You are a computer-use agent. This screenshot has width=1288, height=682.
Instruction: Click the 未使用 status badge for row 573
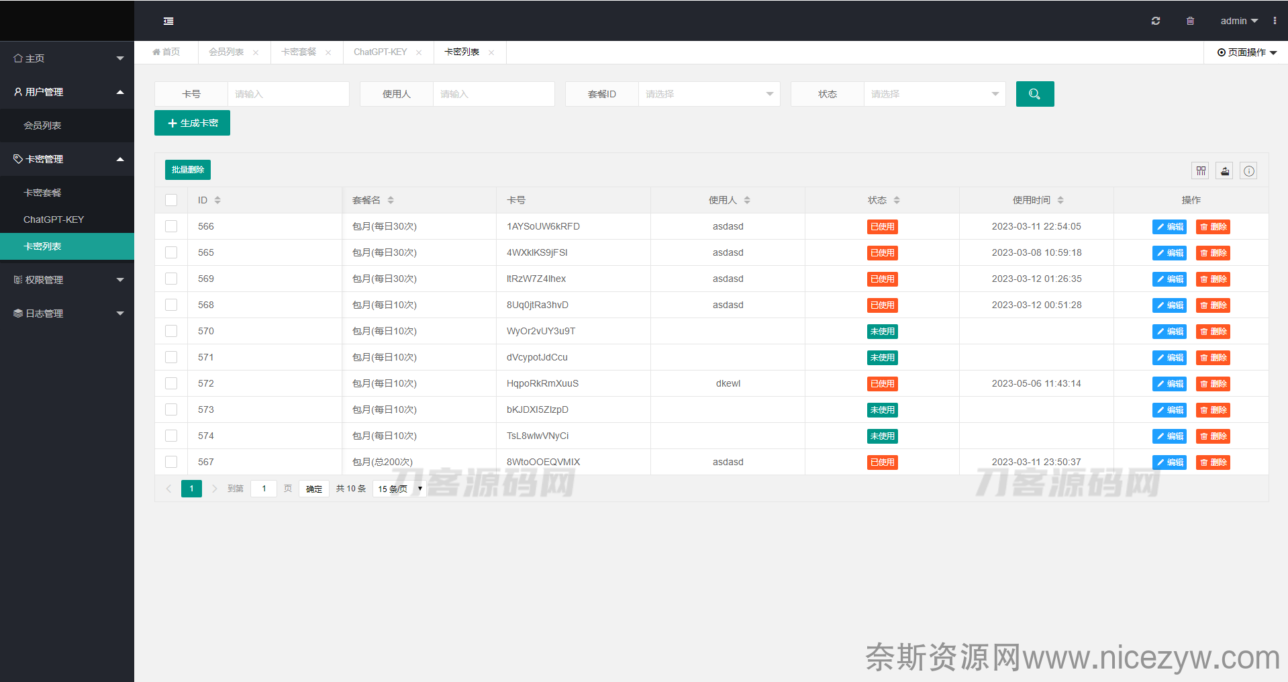point(882,410)
